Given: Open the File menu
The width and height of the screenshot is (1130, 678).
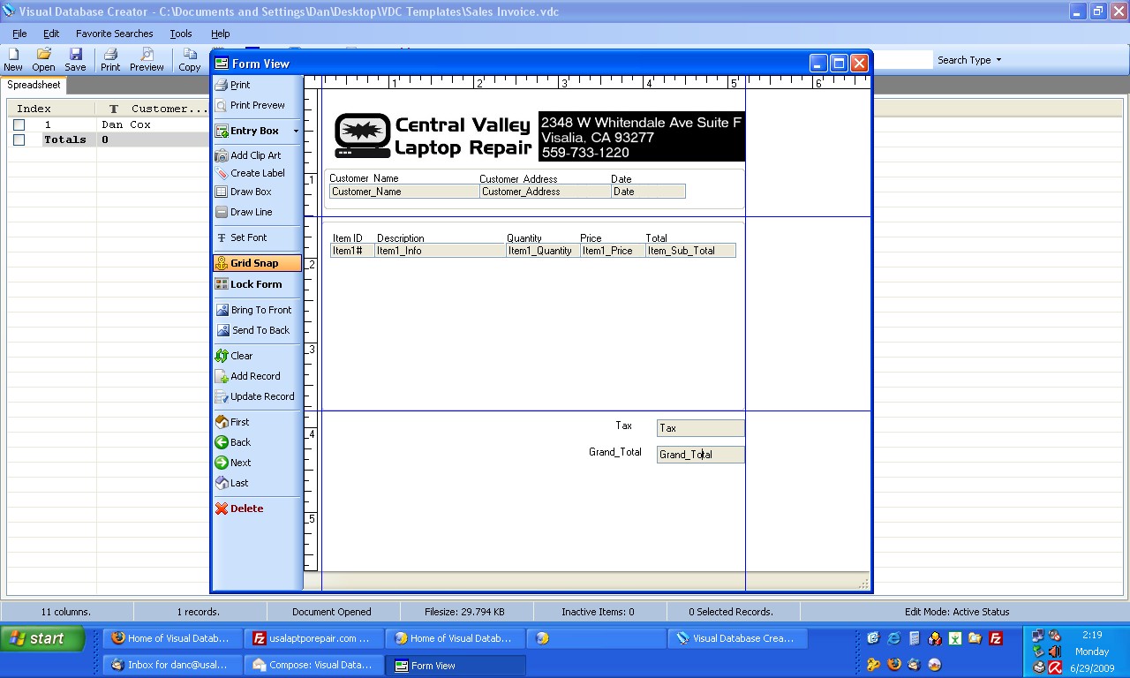Looking at the screenshot, I should (19, 34).
